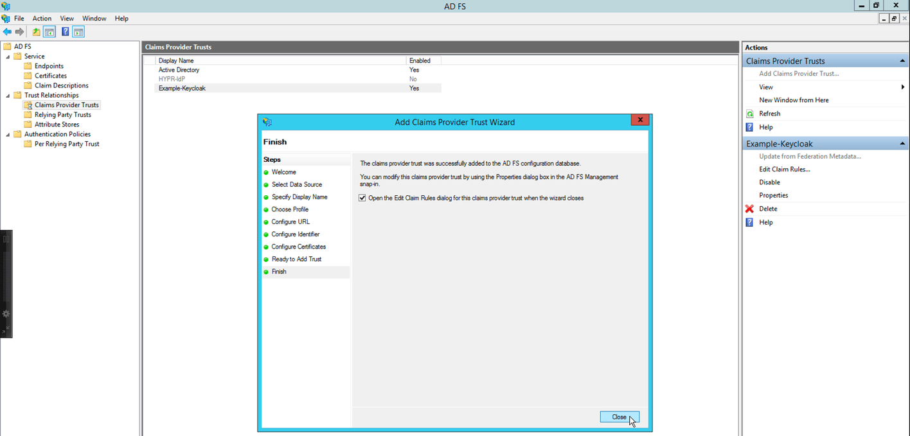Toggle the Show/Hide Console Tree toolbar icon
Image resolution: width=910 pixels, height=436 pixels.
click(49, 31)
